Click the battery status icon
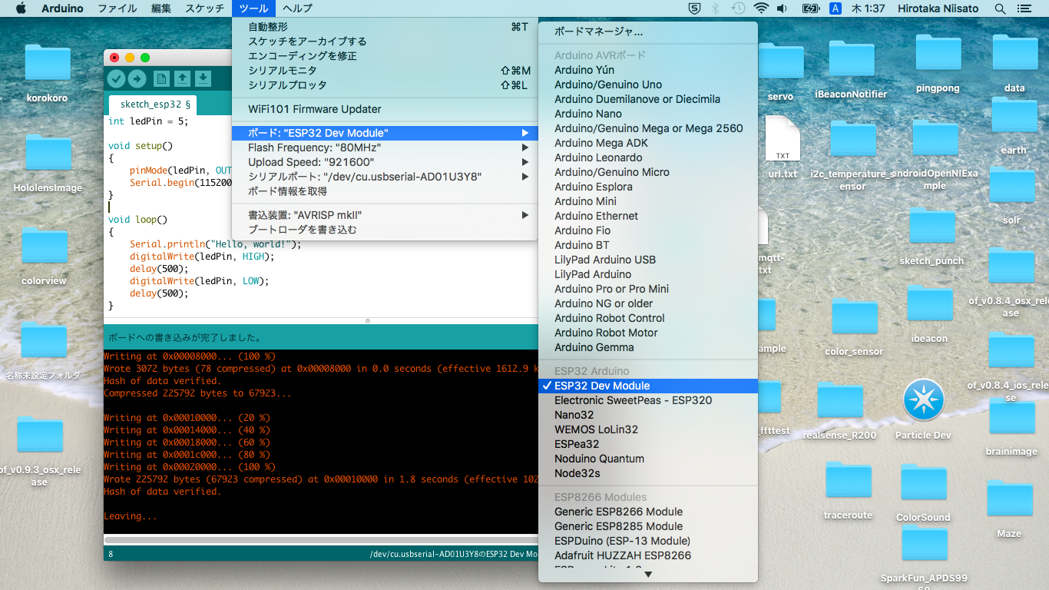The image size is (1049, 590). [810, 8]
